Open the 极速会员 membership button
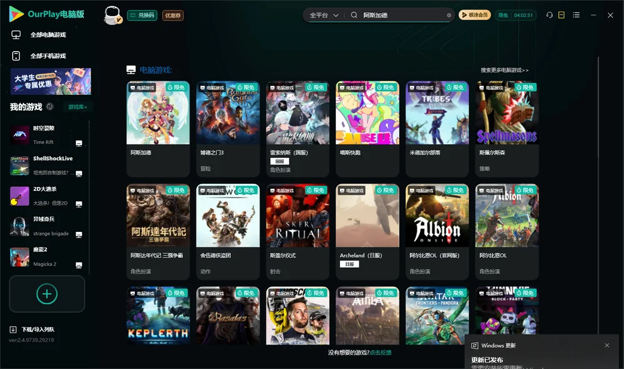The width and height of the screenshot is (624, 369). pos(475,15)
